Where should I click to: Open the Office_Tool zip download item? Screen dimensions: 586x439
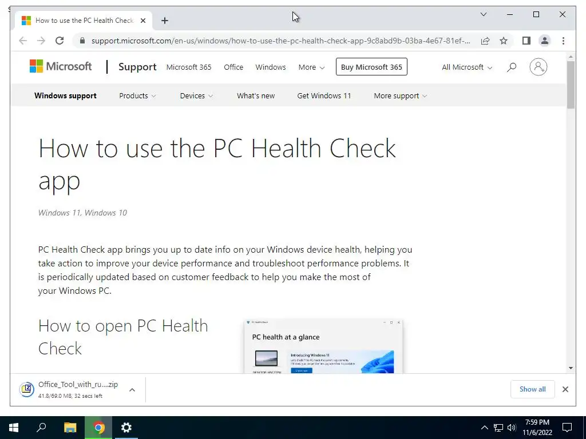point(78,389)
